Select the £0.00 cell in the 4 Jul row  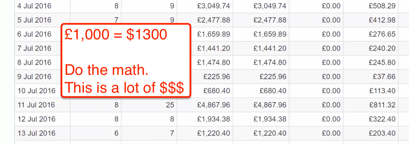click(331, 6)
